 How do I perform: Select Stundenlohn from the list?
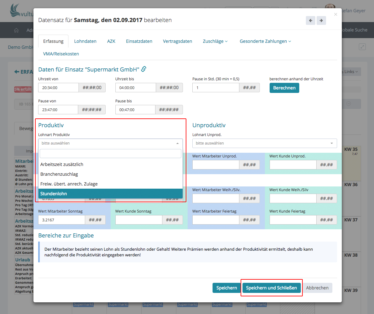point(110,194)
